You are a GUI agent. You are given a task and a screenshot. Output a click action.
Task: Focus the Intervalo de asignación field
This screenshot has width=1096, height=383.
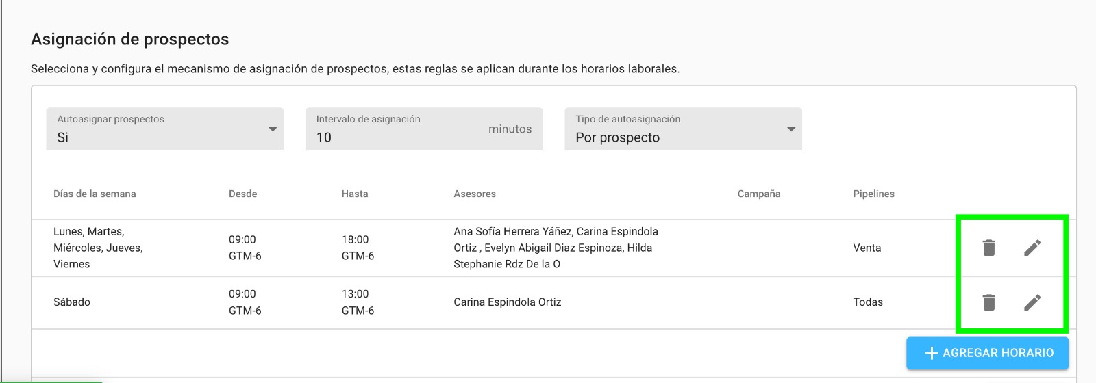424,129
